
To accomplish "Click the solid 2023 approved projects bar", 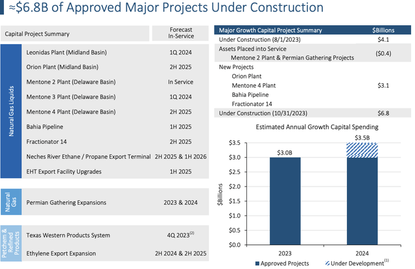I will click(x=285, y=201).
